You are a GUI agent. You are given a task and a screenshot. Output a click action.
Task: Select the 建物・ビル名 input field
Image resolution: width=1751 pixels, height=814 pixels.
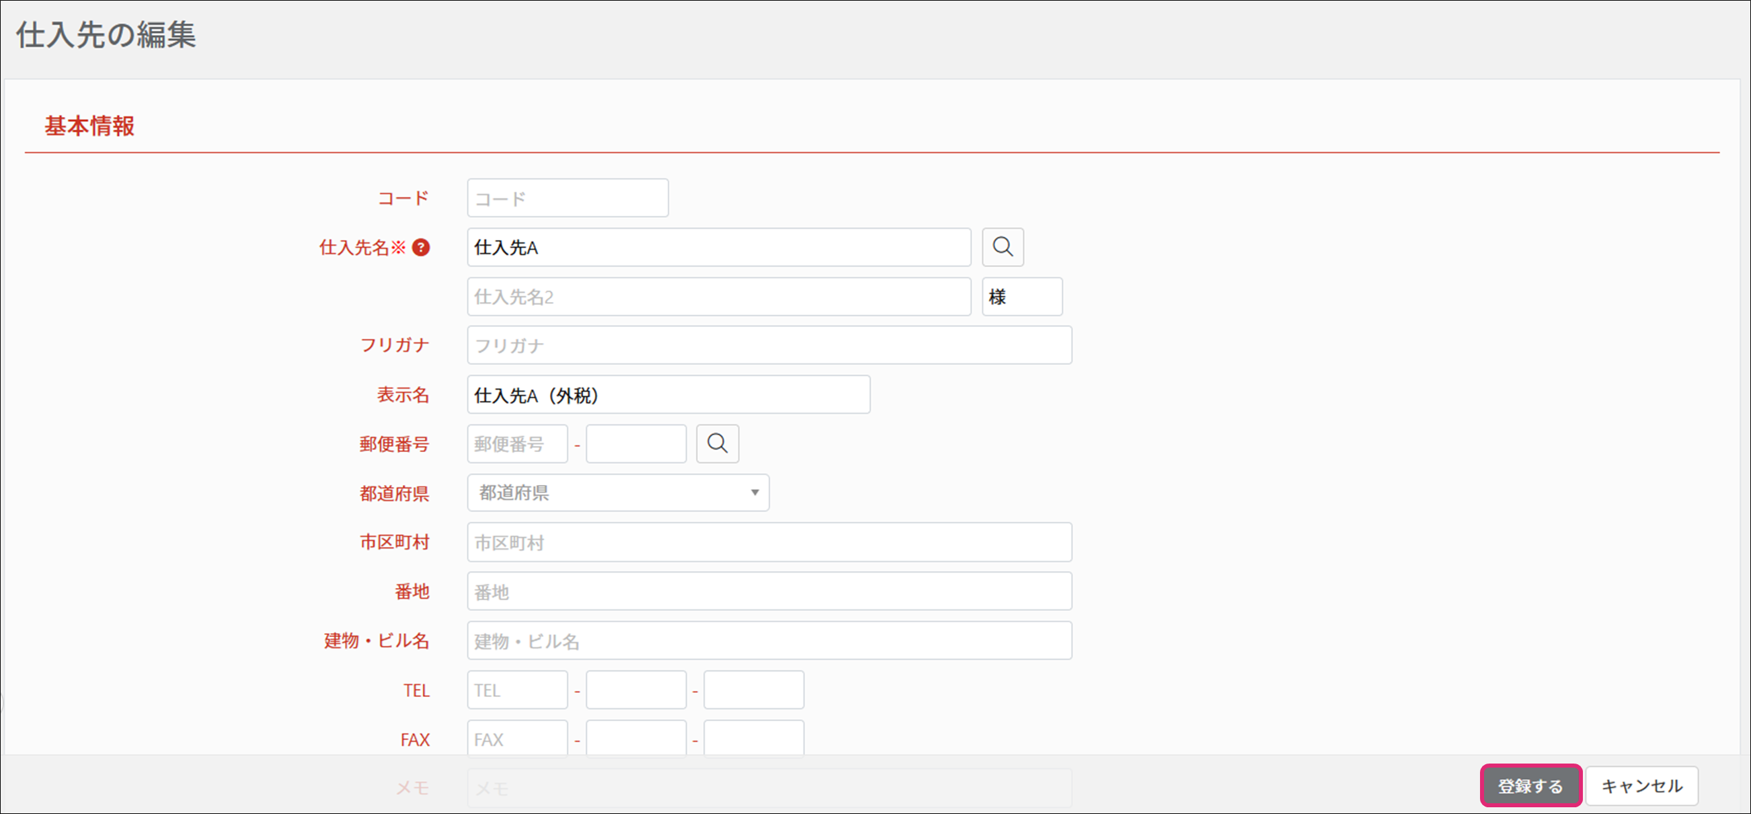[769, 640]
